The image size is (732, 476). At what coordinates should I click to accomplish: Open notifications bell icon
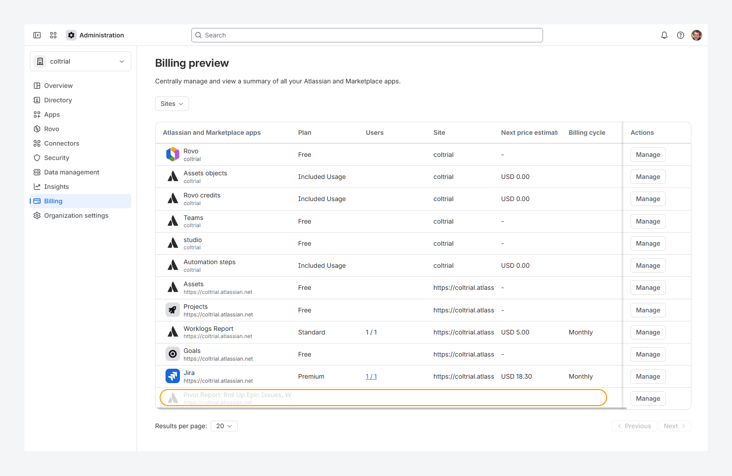click(x=664, y=35)
